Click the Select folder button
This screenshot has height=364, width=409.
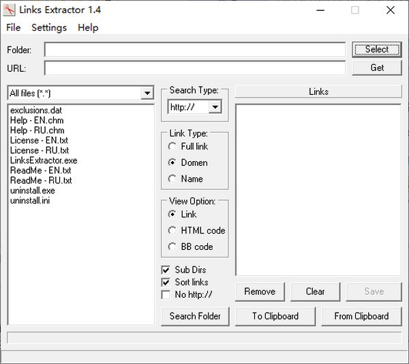[377, 49]
